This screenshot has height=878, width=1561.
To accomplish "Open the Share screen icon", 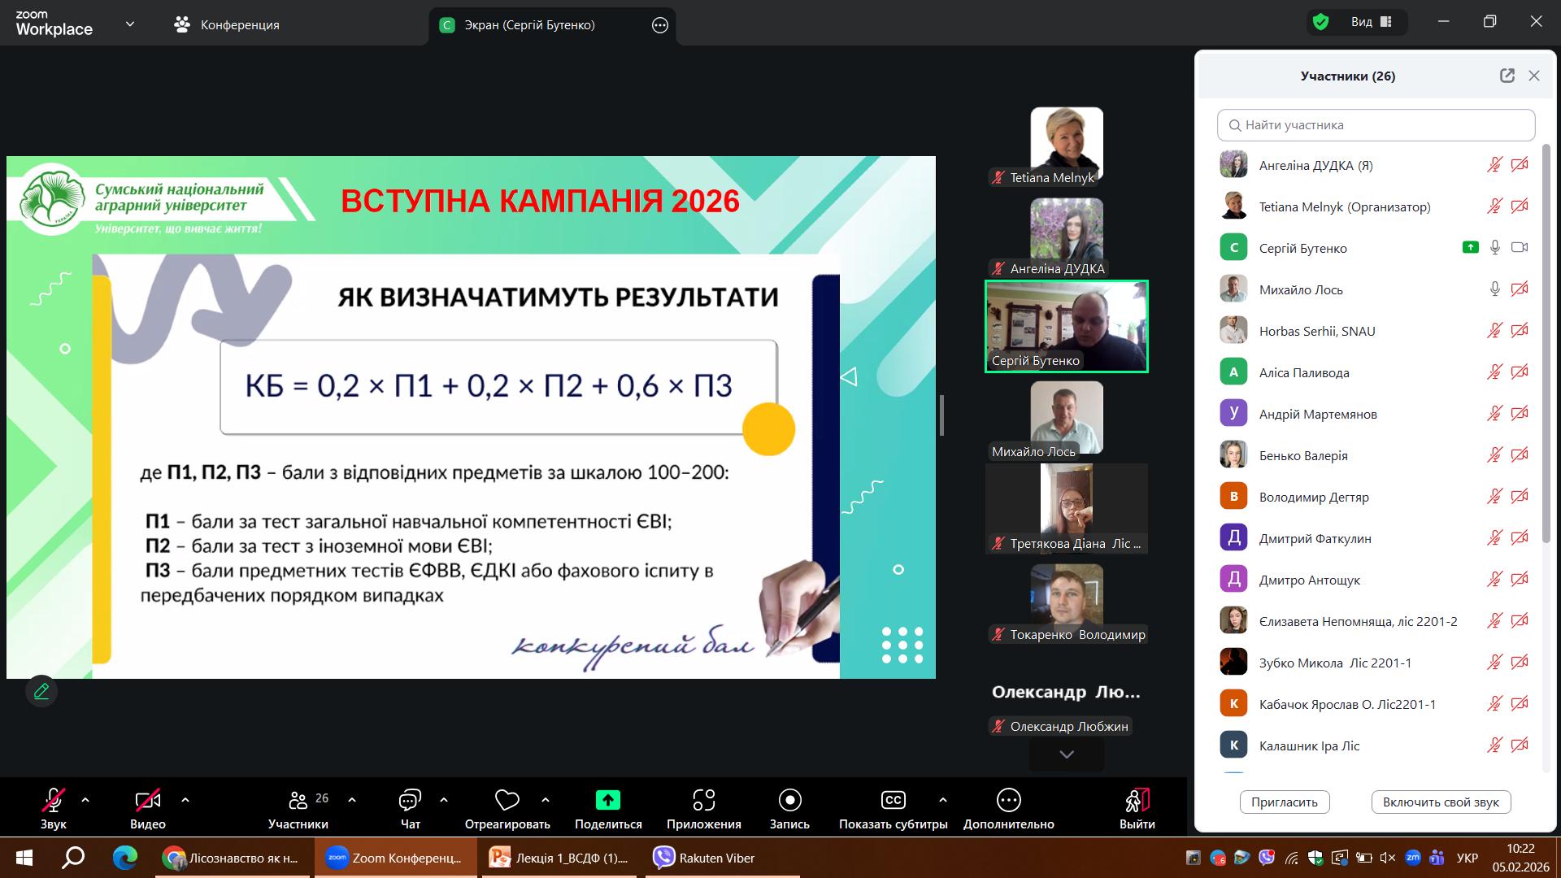I will coord(607,801).
